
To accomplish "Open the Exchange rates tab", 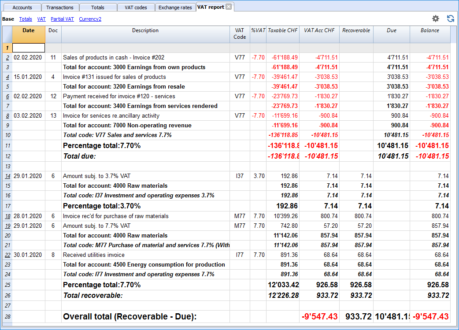I will pyautogui.click(x=176, y=7).
